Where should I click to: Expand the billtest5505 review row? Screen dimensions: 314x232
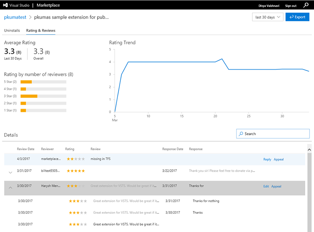tap(10, 173)
